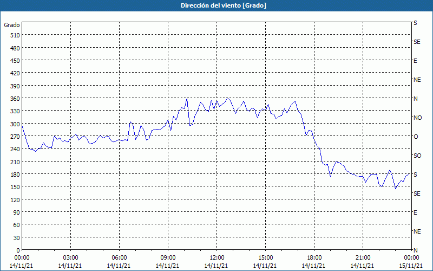Select the 06:00 time axis label
This screenshot has width=433, height=271.
(119, 258)
